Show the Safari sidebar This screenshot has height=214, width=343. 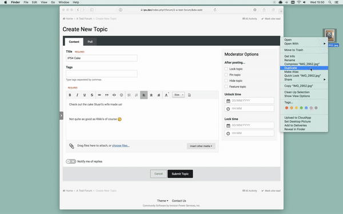click(x=92, y=10)
